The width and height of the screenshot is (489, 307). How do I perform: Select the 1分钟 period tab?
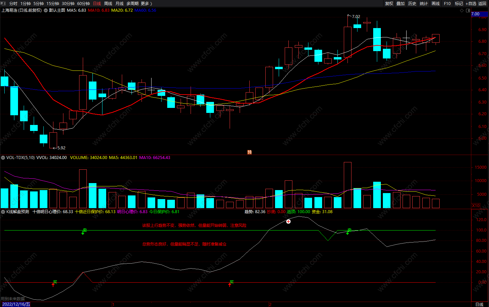coord(26,3)
